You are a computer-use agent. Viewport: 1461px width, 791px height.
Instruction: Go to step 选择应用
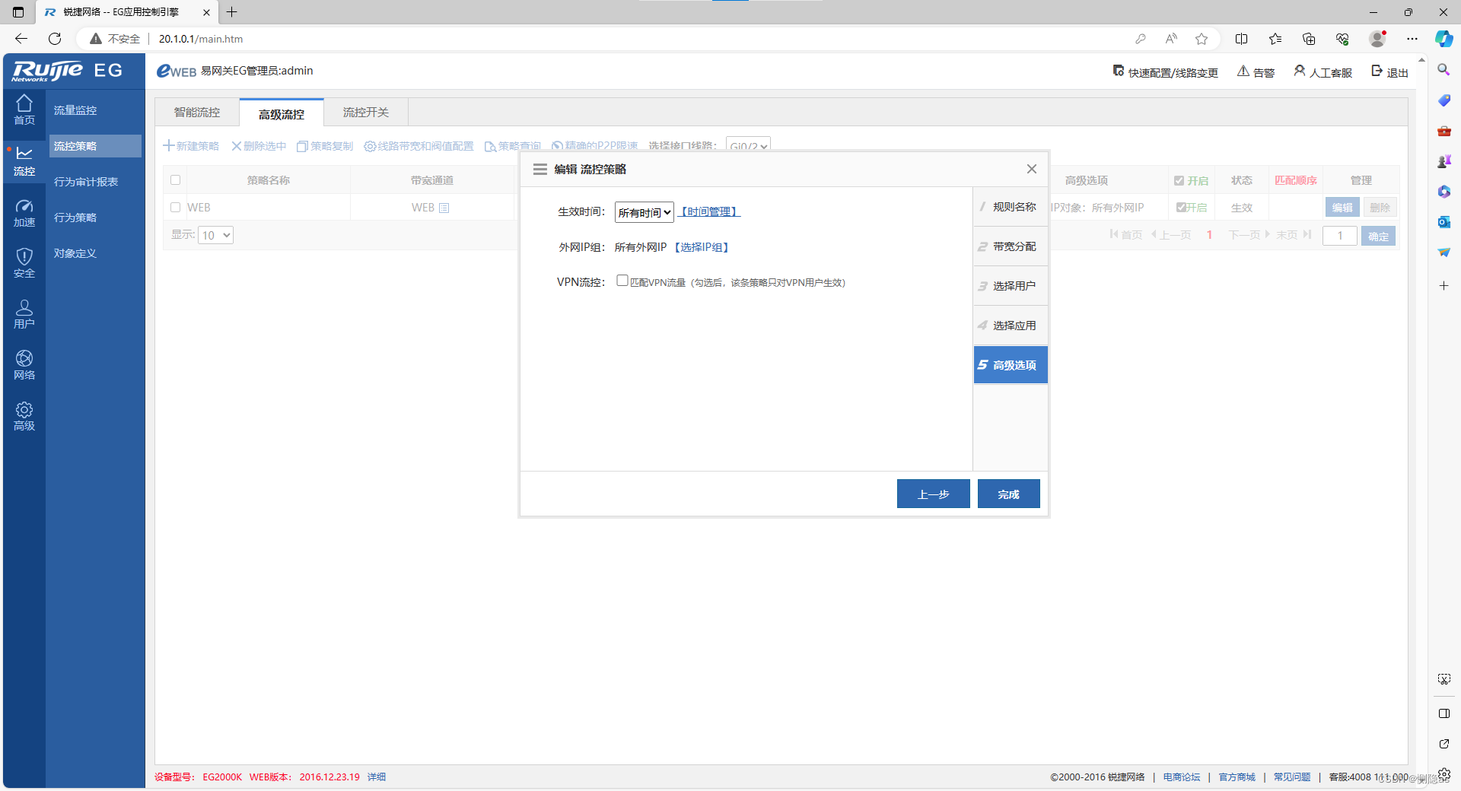tap(1011, 326)
